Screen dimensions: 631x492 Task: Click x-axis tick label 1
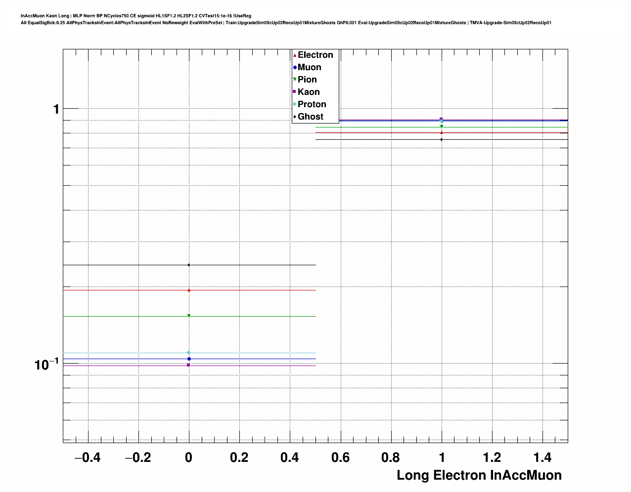442,457
